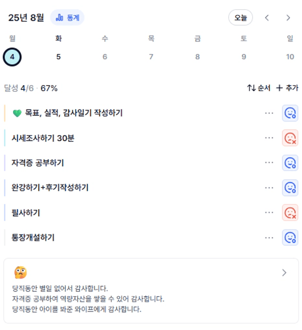This screenshot has width=302, height=330.
Task: Open the 필사하기 habit item
Action: (x=134, y=213)
